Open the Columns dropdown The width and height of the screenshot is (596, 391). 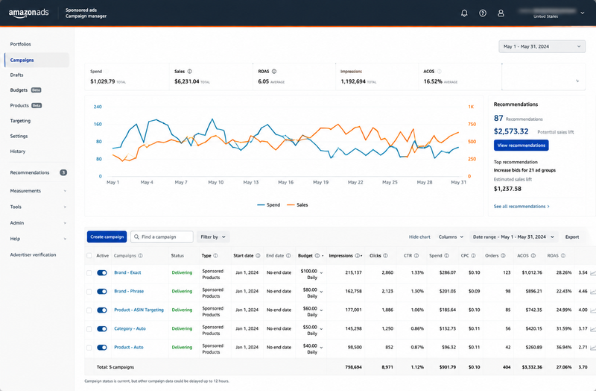coord(451,237)
